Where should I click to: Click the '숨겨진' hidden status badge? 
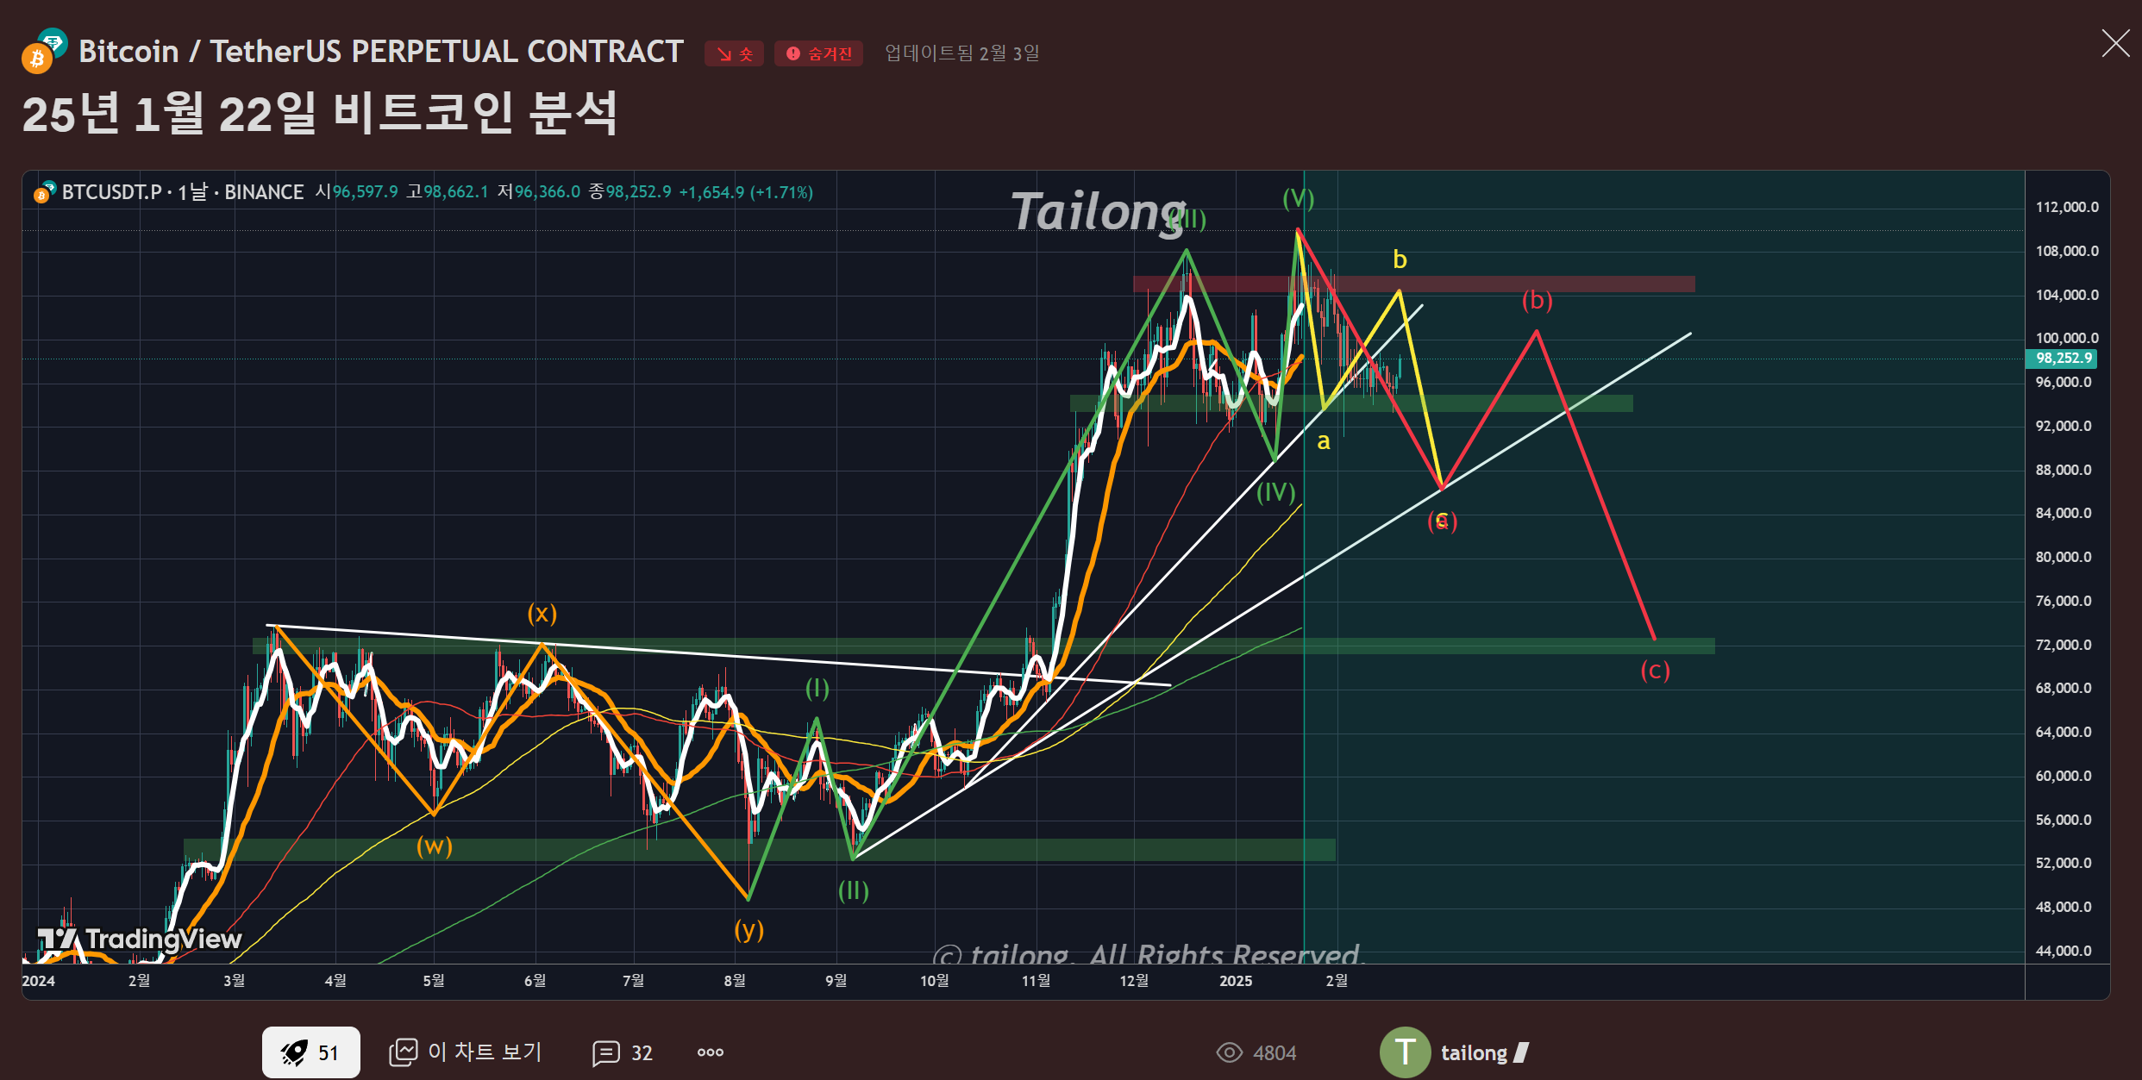pyautogui.click(x=818, y=53)
